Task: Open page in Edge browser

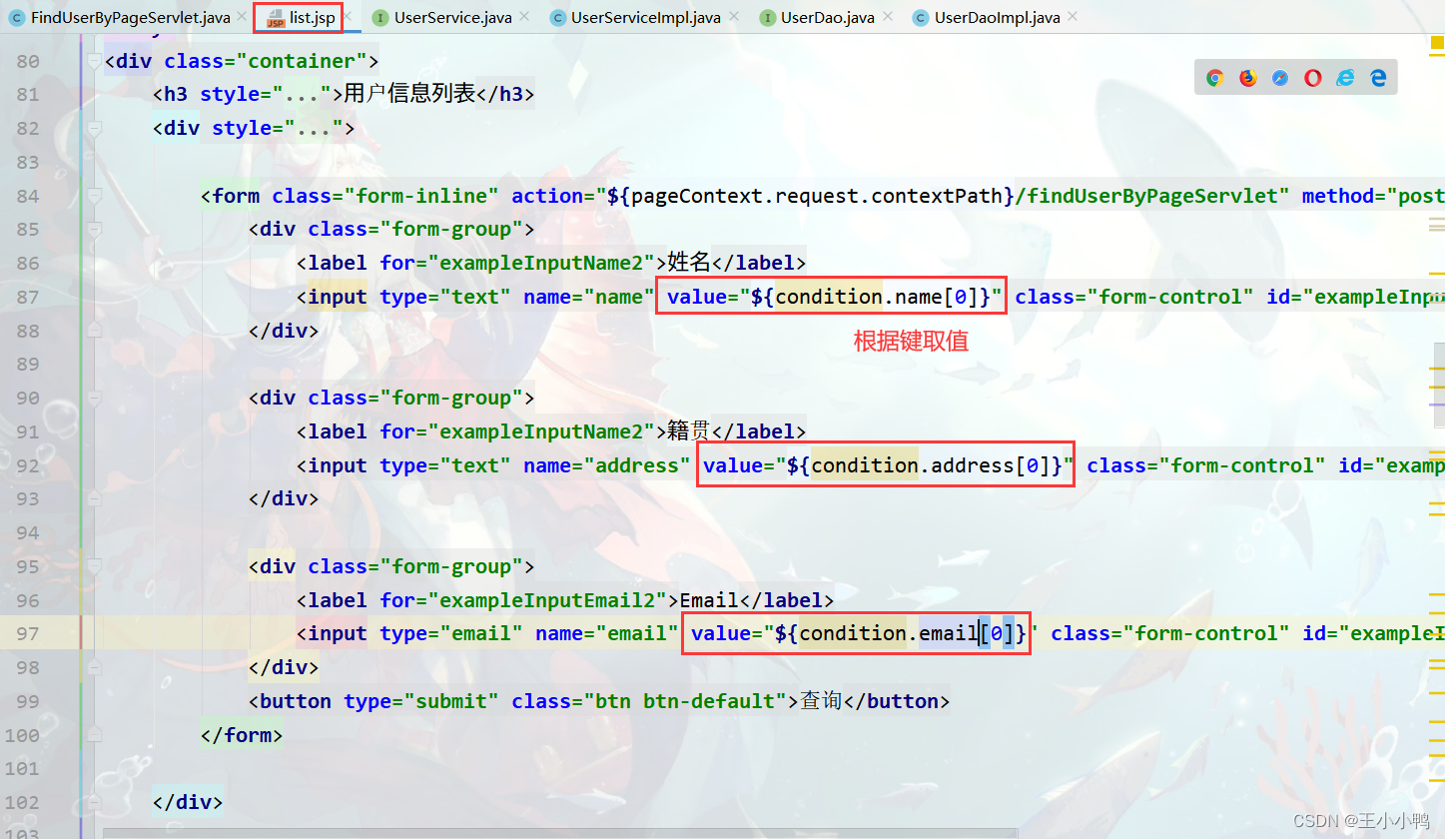Action: tap(1379, 78)
